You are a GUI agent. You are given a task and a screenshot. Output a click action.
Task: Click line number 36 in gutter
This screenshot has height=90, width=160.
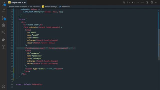click(x=11, y=48)
